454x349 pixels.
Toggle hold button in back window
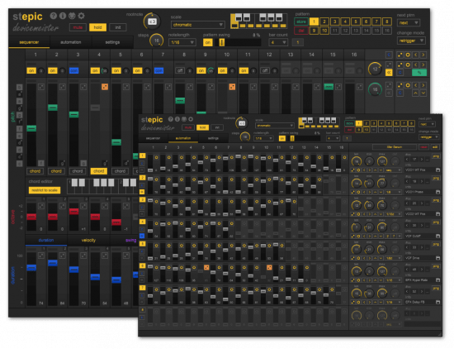click(98, 27)
